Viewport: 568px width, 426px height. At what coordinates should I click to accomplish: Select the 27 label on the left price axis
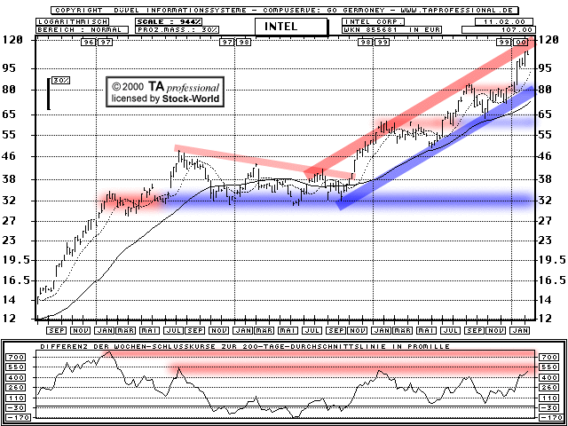coord(10,221)
